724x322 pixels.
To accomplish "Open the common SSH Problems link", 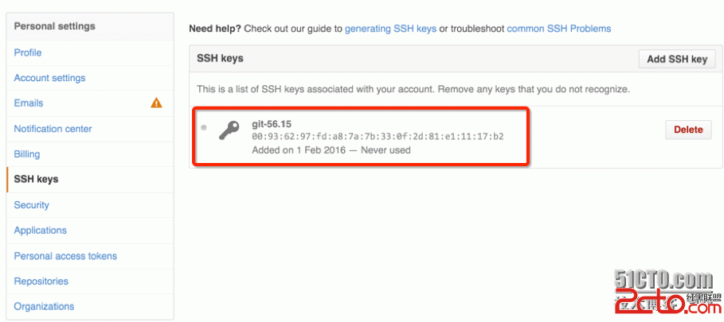I will 558,29.
